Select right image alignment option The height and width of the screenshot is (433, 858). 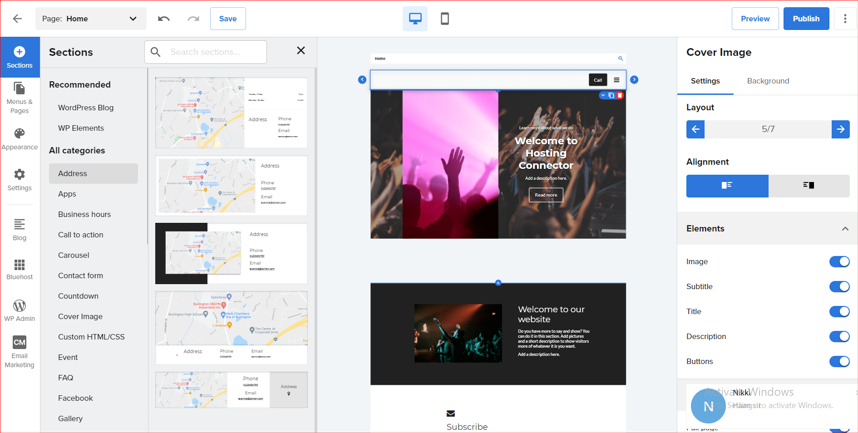click(809, 186)
